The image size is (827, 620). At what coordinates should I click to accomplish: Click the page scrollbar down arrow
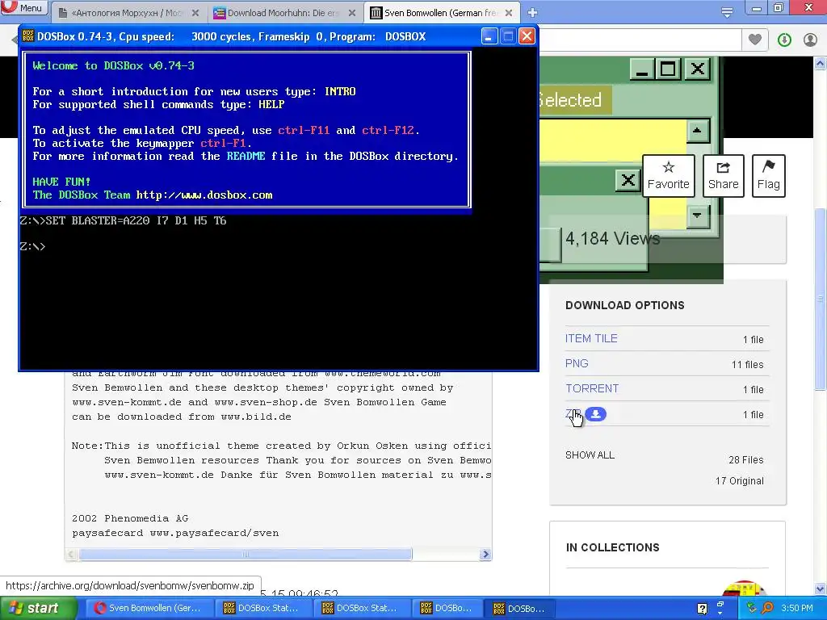tap(821, 589)
